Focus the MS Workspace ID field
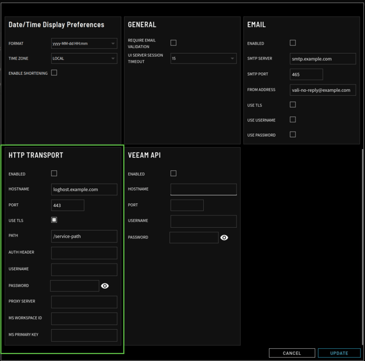 [84, 319]
